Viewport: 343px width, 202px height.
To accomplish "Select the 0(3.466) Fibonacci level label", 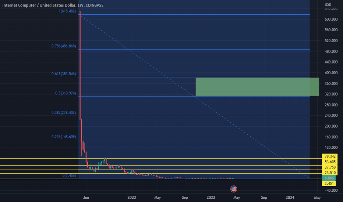I will click(69, 176).
